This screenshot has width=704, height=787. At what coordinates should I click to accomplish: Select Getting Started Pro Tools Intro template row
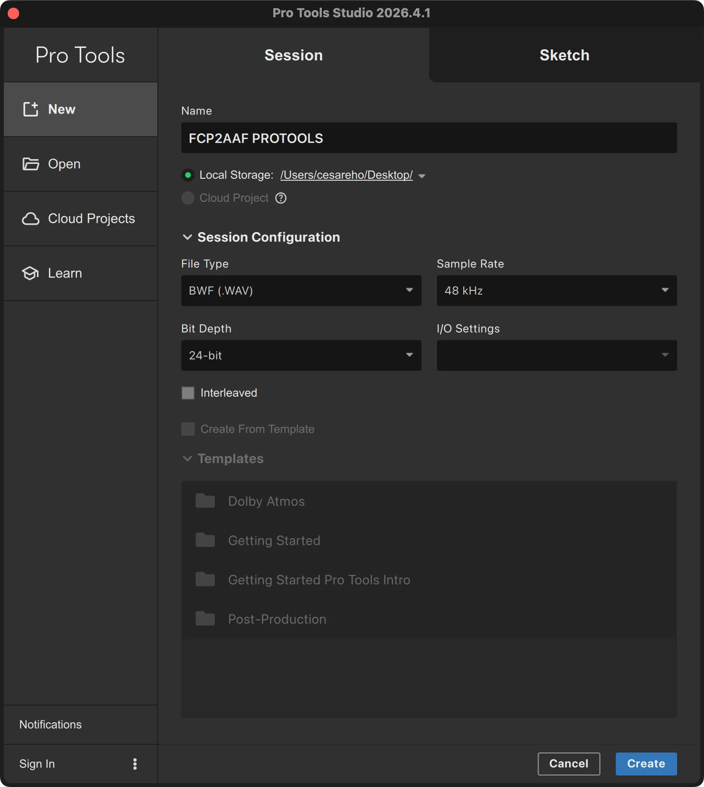click(x=429, y=579)
